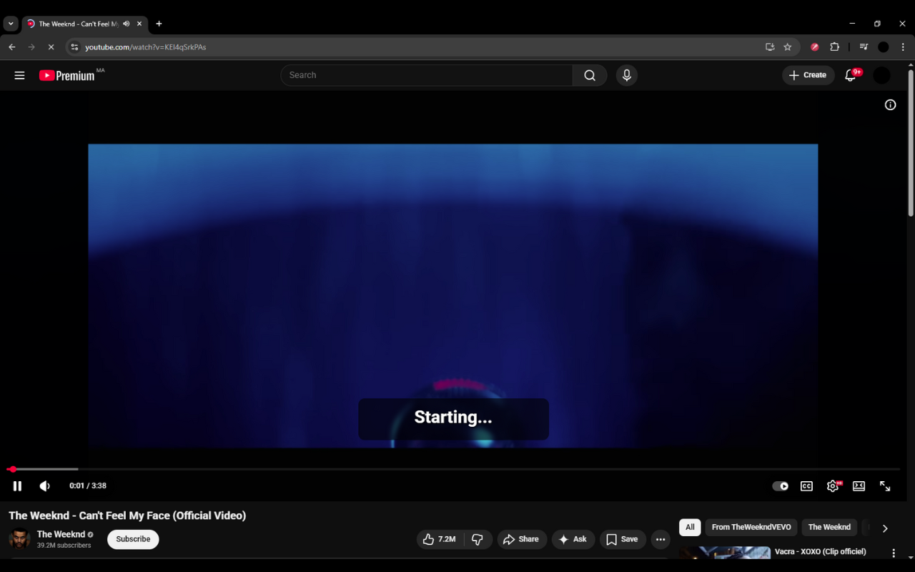Select The Weeknd filter chip
This screenshot has width=915, height=572.
829,528
